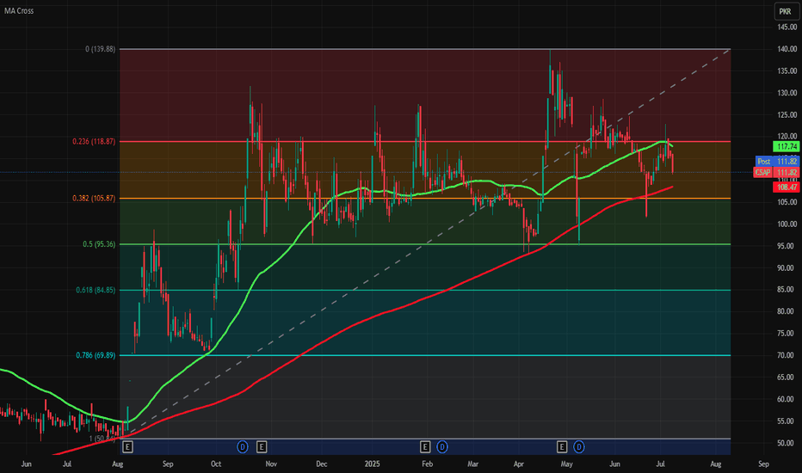Viewport: 802px width, 473px height.
Task: Click the 85.00 value on price axis
Action: coord(787,290)
